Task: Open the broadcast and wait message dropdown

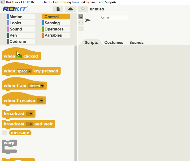Action: [x=29, y=124]
